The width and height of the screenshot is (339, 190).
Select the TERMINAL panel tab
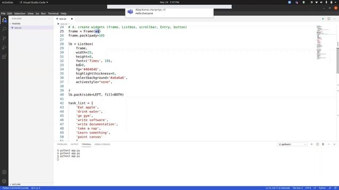[86, 144]
